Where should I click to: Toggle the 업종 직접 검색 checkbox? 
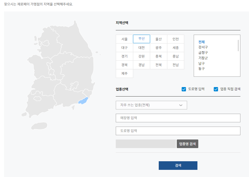click(216, 89)
